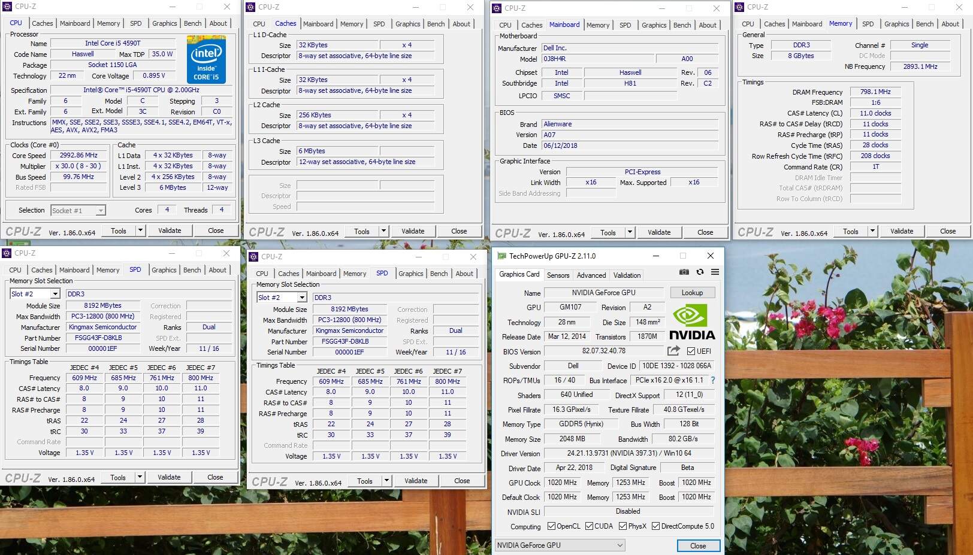
Task: Toggle the PhysX checkbox
Action: [623, 526]
